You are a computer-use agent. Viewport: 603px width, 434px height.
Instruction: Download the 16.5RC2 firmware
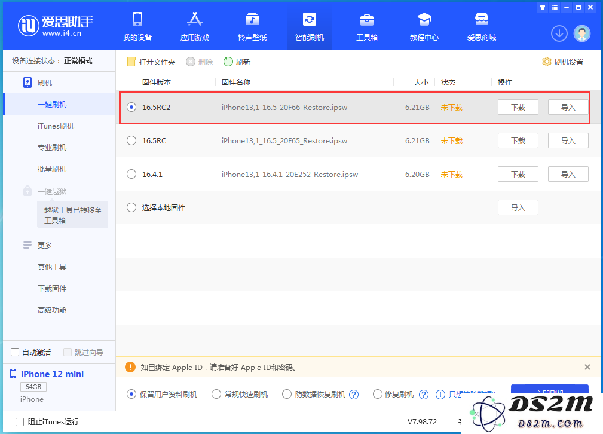click(x=518, y=107)
